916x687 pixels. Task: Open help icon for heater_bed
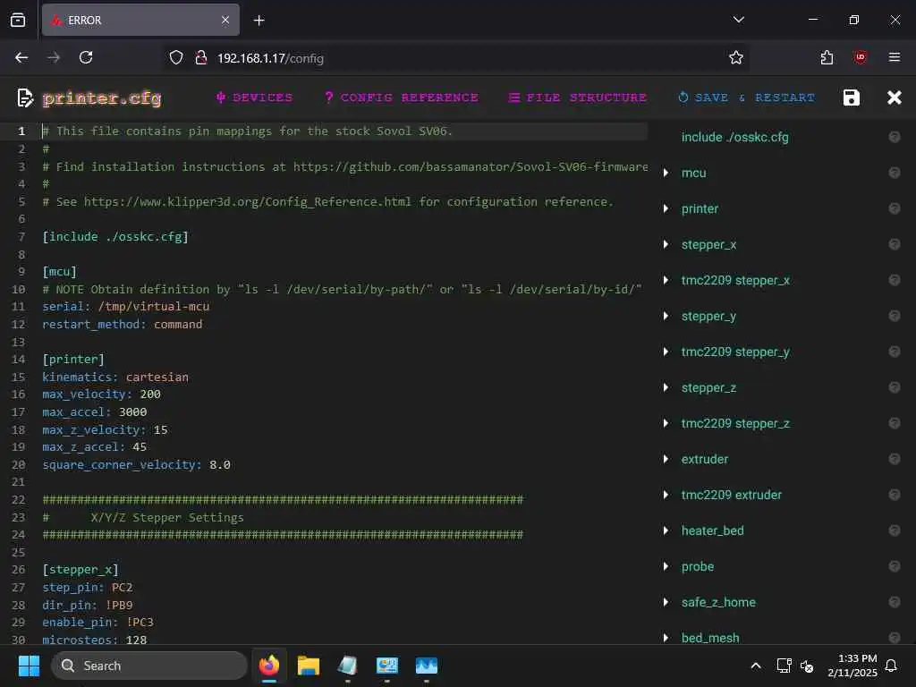(x=894, y=530)
